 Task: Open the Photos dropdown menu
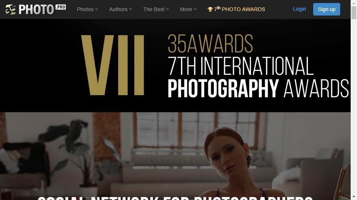[87, 9]
